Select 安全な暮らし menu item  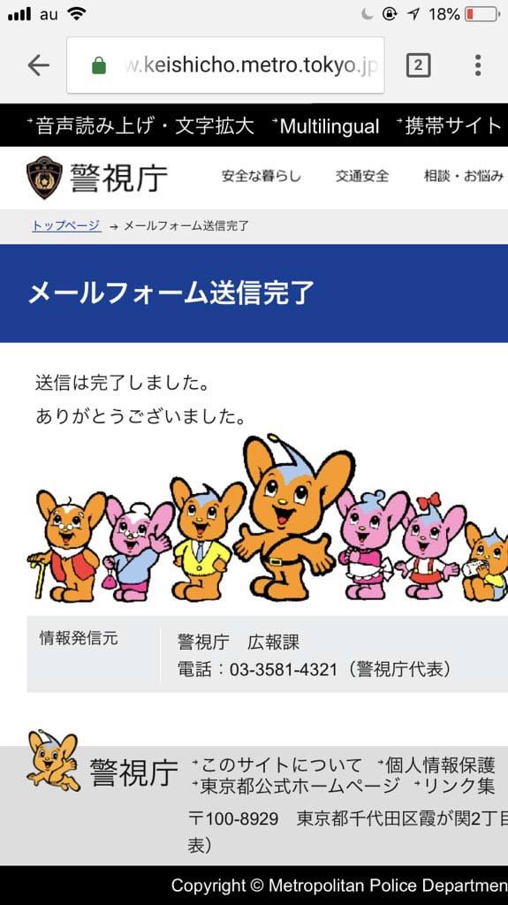[x=262, y=177]
